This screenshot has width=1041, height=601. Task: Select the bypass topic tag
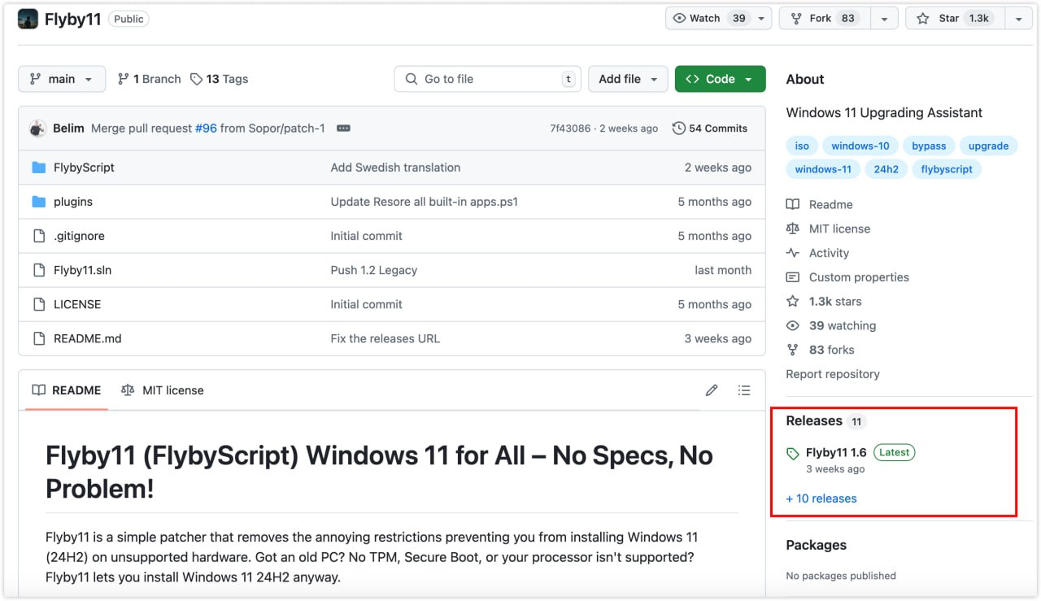929,146
